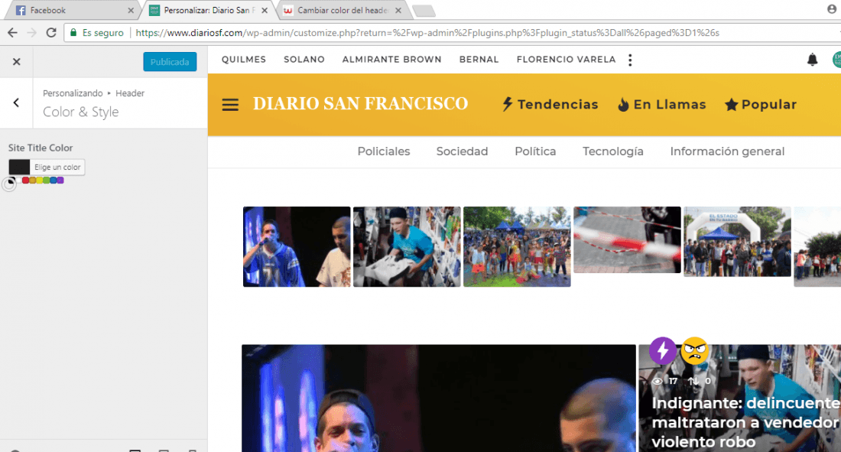Open the hamburger menu in the yellow header

[230, 105]
